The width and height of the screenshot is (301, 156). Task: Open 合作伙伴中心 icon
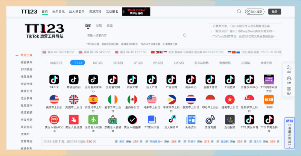[x=249, y=79]
